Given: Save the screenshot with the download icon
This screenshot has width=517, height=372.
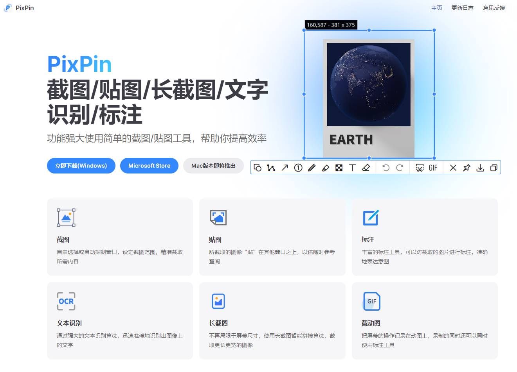Looking at the screenshot, I should [x=480, y=167].
